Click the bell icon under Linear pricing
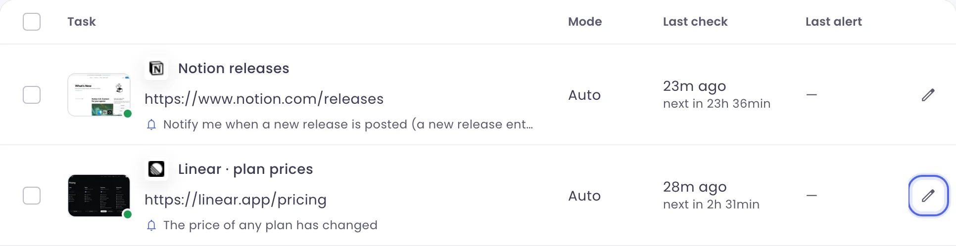Screen dimensions: 956x246 151,225
